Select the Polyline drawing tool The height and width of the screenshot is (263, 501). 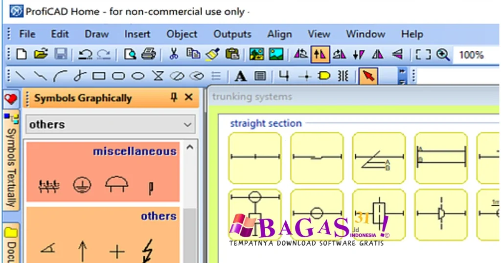pyautogui.click(x=40, y=76)
